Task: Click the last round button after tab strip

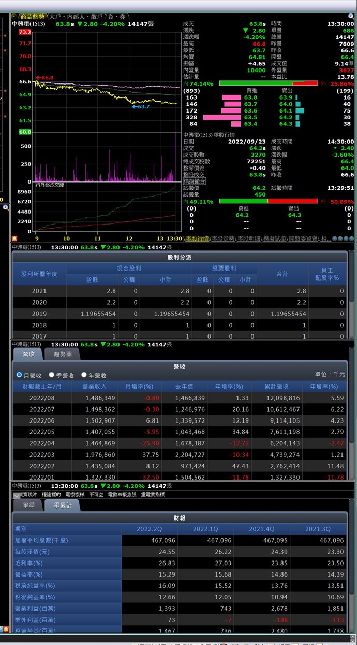Action: (x=352, y=239)
